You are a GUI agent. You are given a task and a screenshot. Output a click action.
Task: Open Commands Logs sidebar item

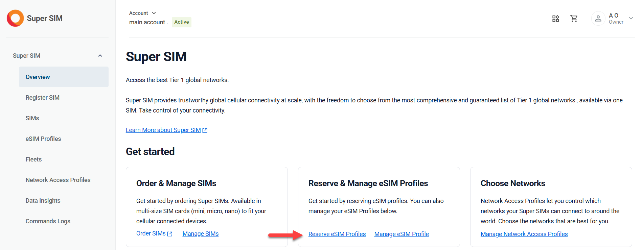click(48, 221)
